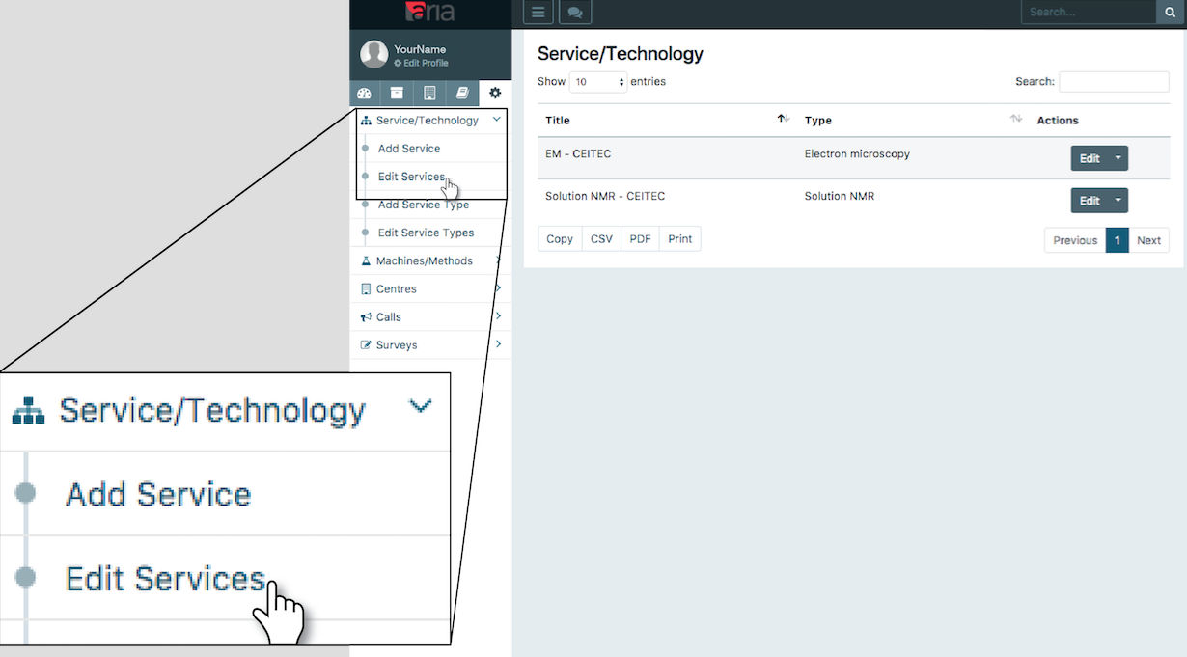The width and height of the screenshot is (1187, 657).
Task: Select Add Service in the sidebar
Action: (409, 149)
